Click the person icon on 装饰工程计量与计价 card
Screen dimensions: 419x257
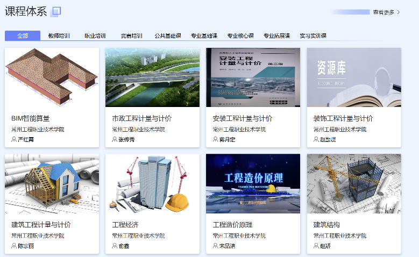pos(316,139)
